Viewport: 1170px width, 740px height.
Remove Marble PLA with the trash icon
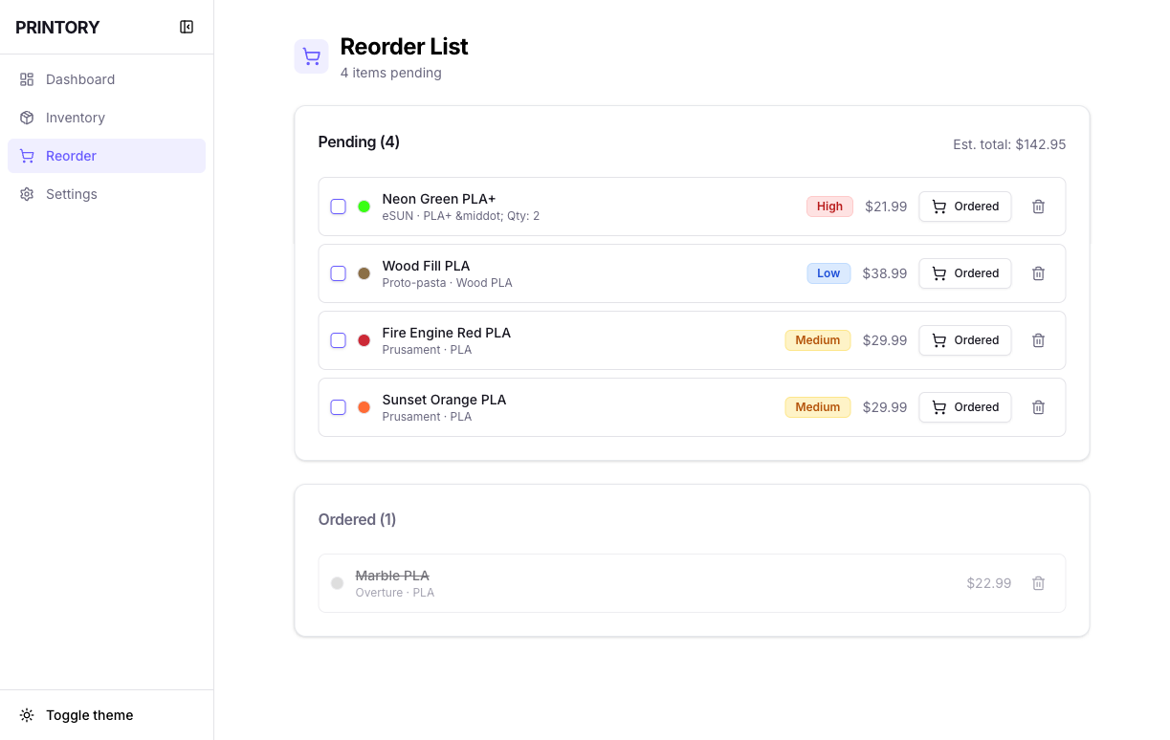tap(1038, 583)
